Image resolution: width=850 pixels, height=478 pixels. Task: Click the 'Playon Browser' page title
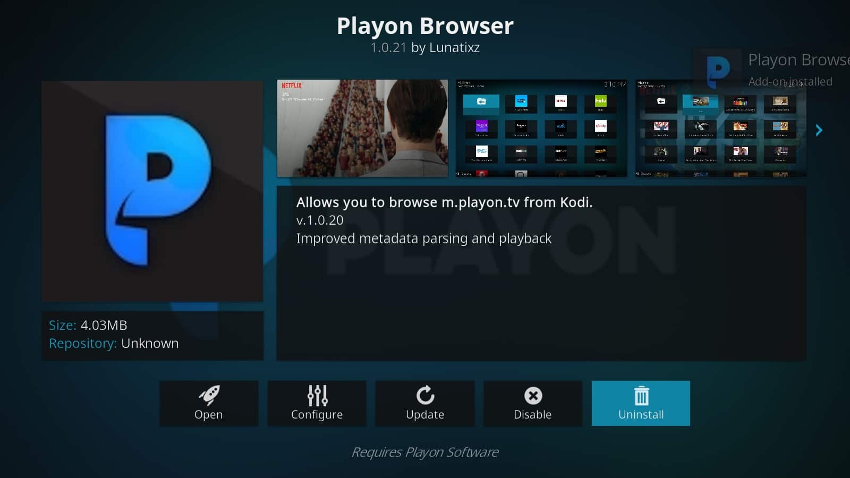click(x=425, y=26)
